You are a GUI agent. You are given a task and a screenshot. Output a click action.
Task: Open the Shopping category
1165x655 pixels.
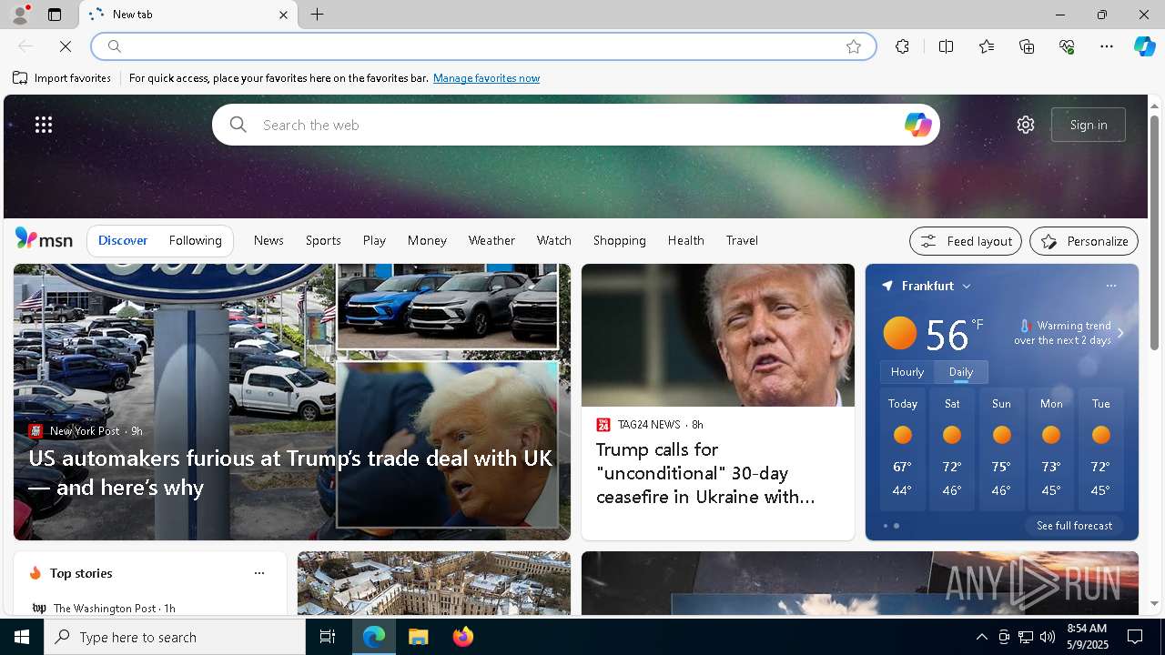click(619, 240)
